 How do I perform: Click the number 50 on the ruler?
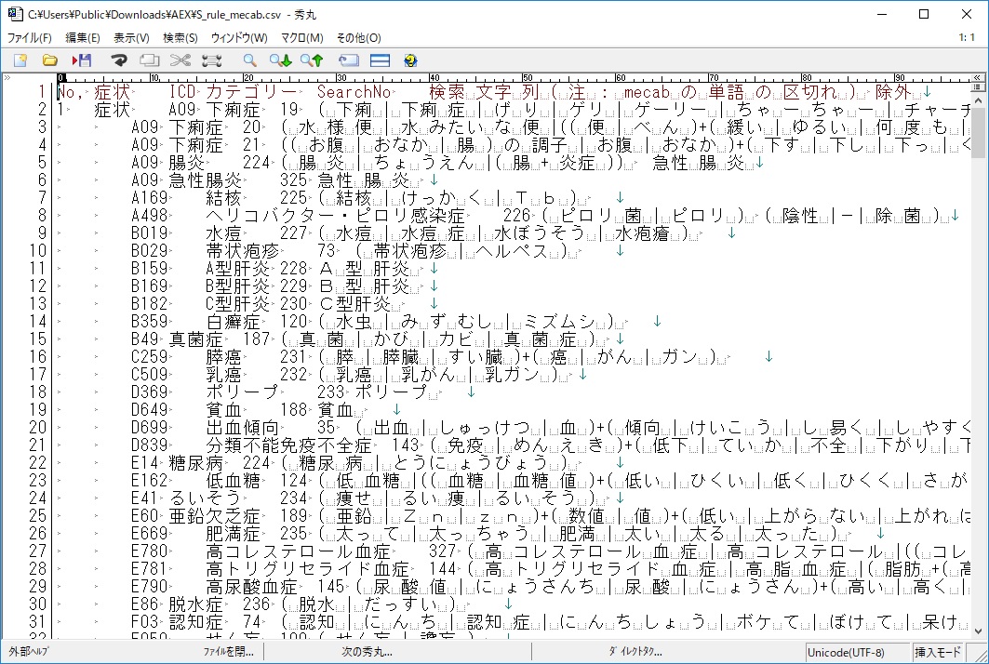coord(528,77)
